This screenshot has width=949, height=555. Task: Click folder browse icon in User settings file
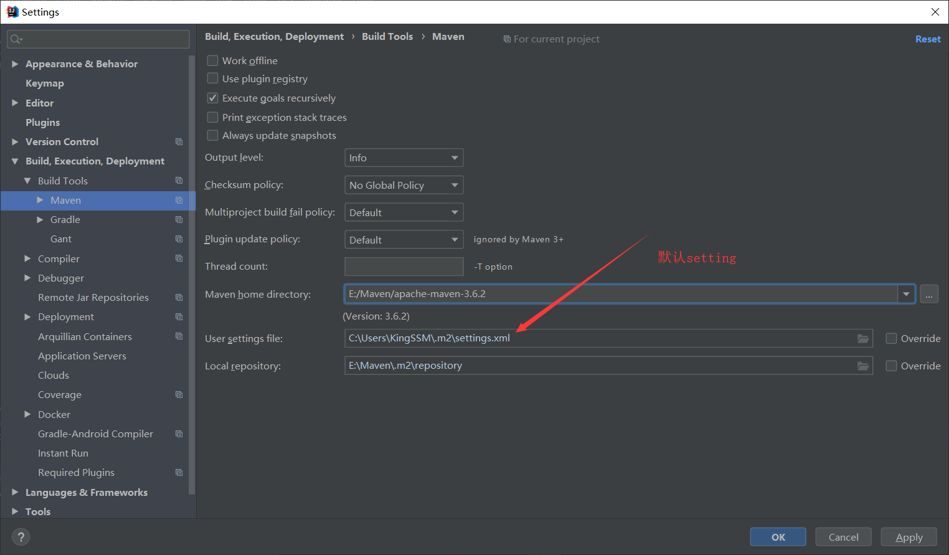point(863,338)
